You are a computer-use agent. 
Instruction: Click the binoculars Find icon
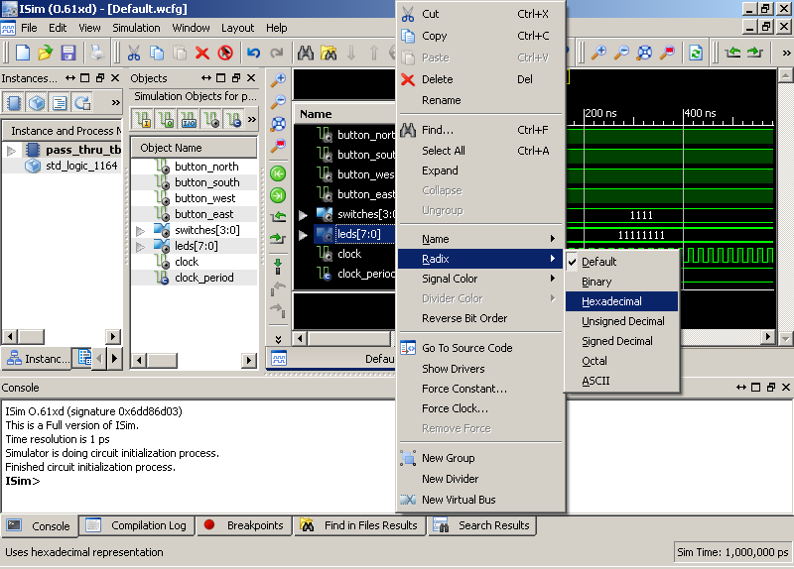306,54
